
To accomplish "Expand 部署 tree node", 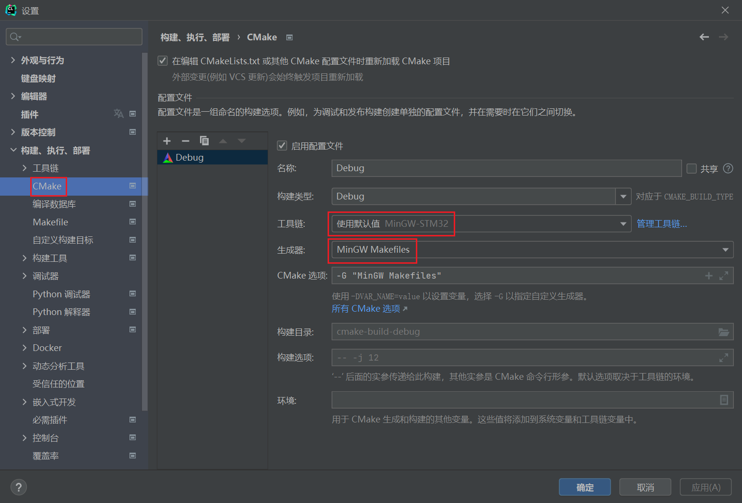I will pos(24,330).
